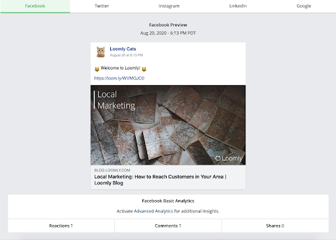The image size is (336, 240).
Task: Click the Reactions 1 stat
Action: [61, 226]
